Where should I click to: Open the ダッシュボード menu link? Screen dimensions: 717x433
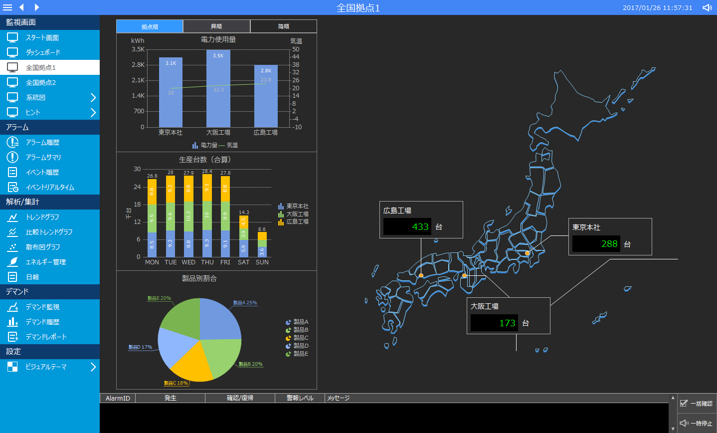click(43, 52)
